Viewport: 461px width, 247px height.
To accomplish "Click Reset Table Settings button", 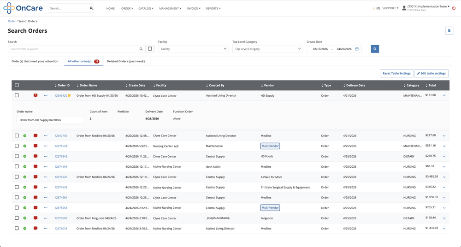I will pos(396,73).
